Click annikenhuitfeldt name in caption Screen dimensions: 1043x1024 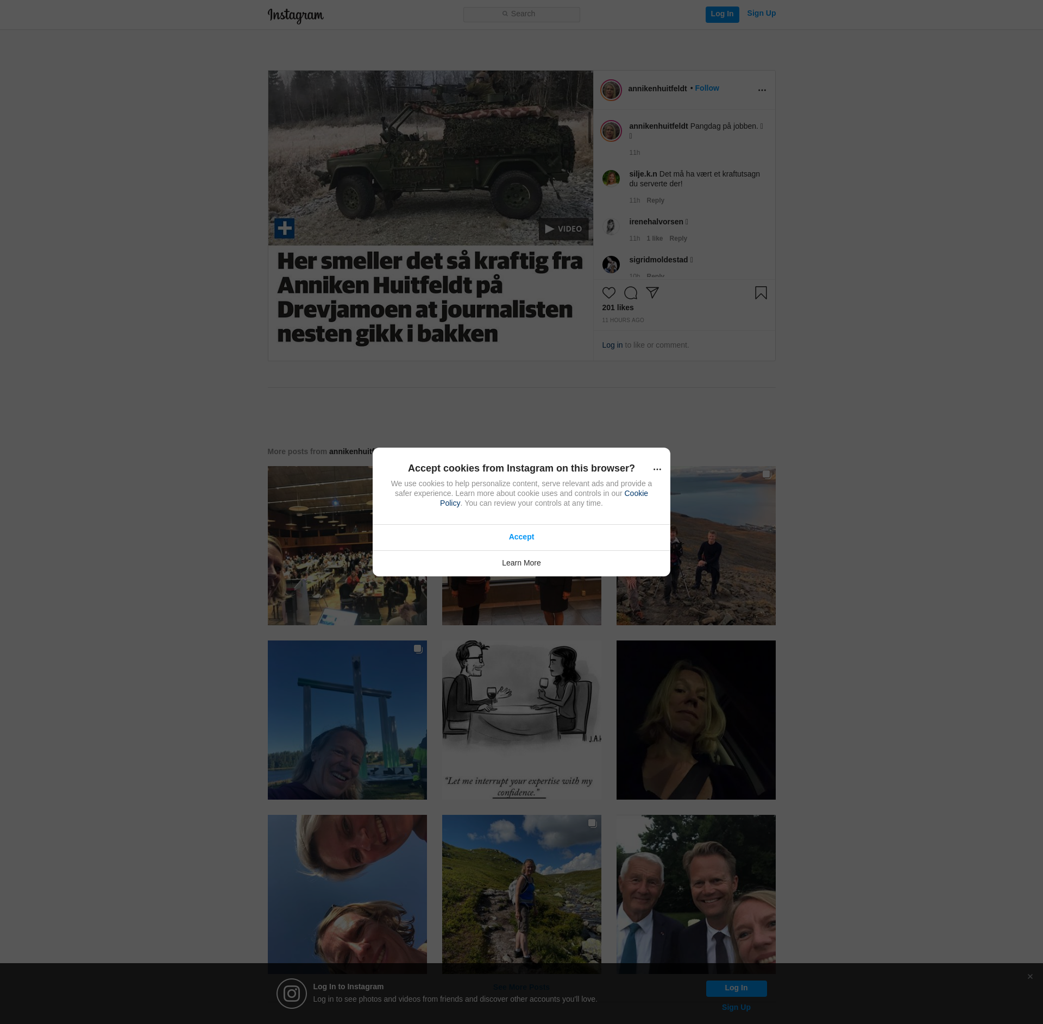[658, 126]
